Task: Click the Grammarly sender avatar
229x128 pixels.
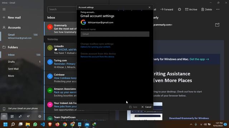Action: (x=50, y=27)
